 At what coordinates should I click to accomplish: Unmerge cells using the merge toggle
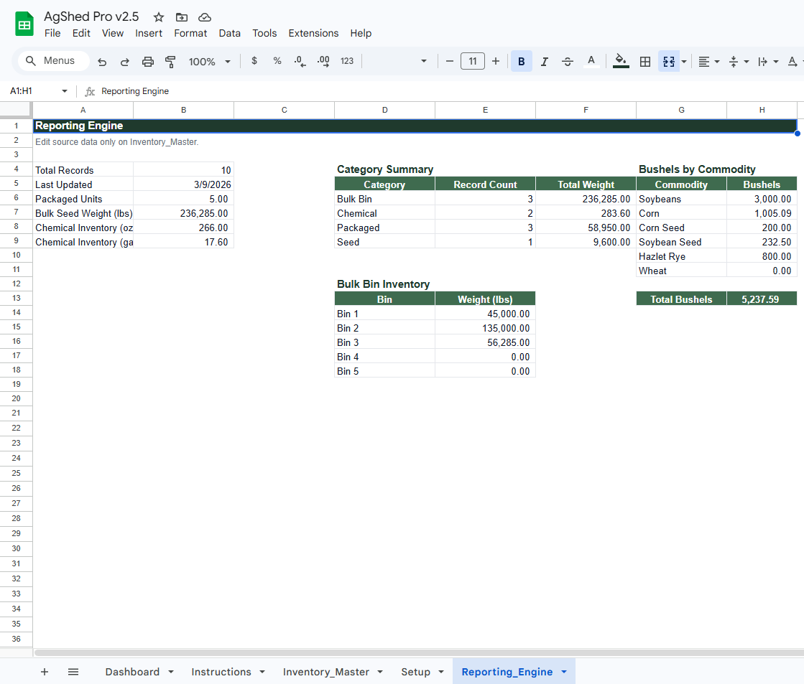[x=667, y=61]
